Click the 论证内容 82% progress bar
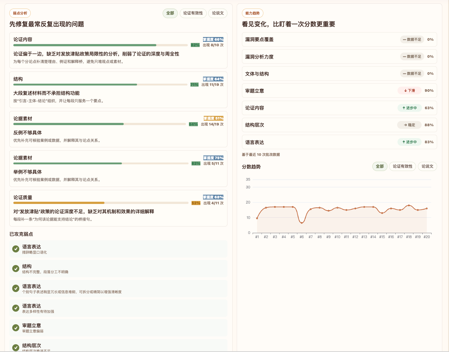449x352 pixels. (x=100, y=45)
